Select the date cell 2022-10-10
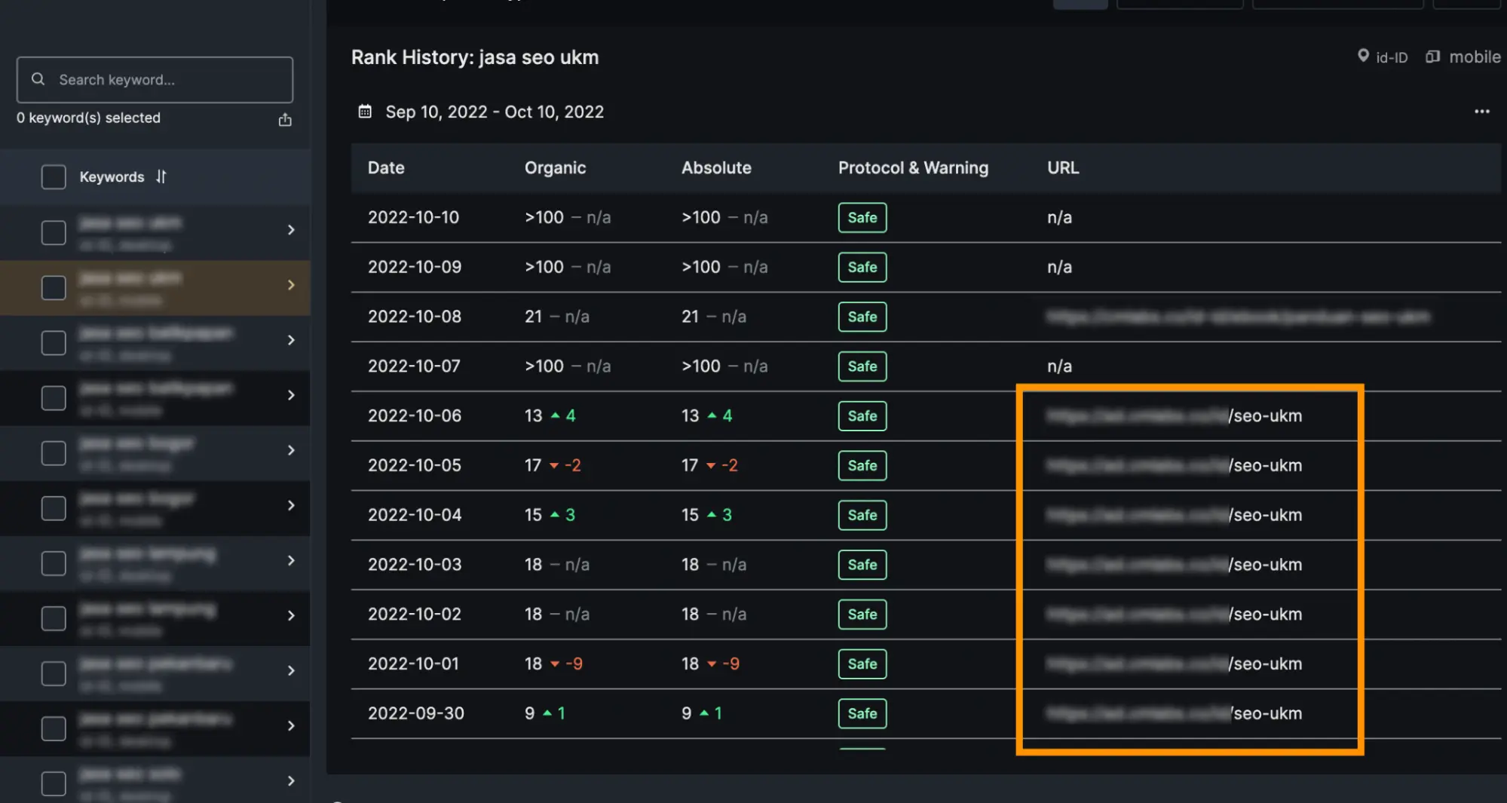 [x=413, y=217]
